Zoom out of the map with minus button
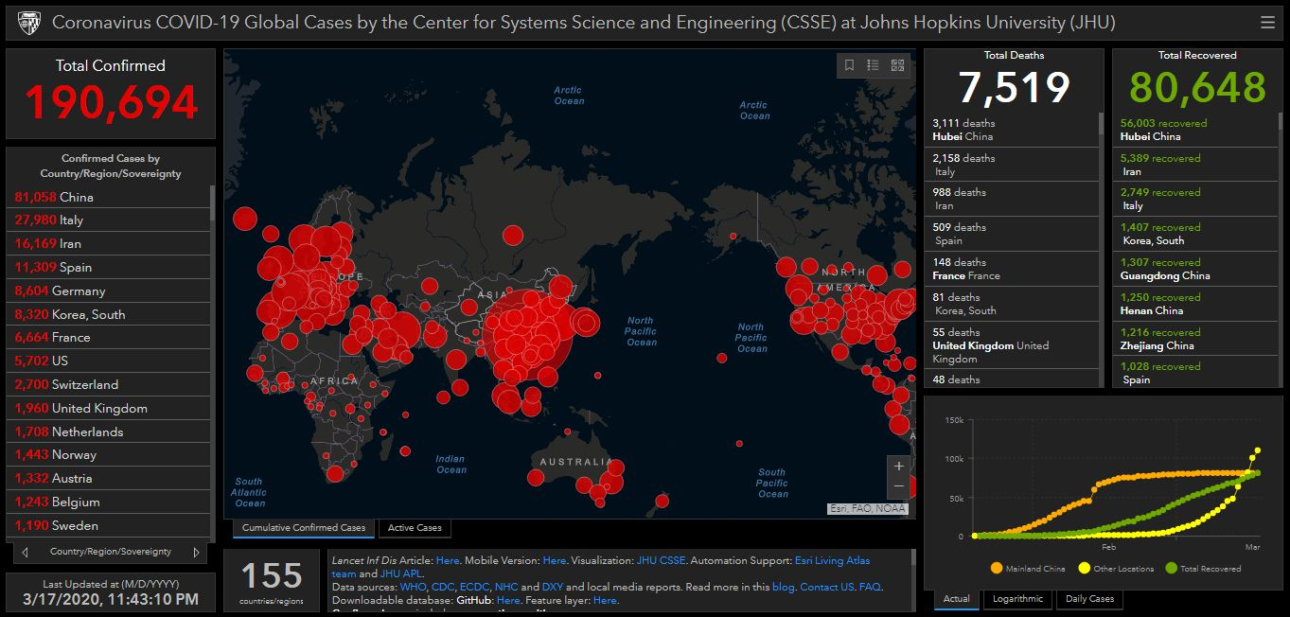The width and height of the screenshot is (1290, 617). click(899, 486)
